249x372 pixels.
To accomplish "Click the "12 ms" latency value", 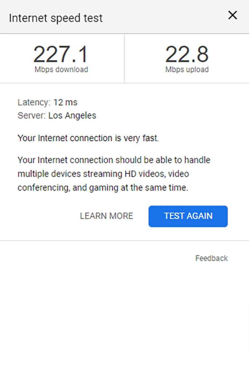I will click(x=65, y=102).
